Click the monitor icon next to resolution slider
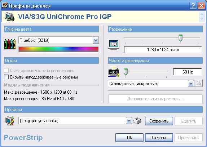 coord(114,45)
